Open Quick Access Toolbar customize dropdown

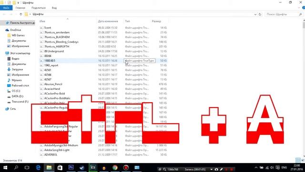pos(18,3)
